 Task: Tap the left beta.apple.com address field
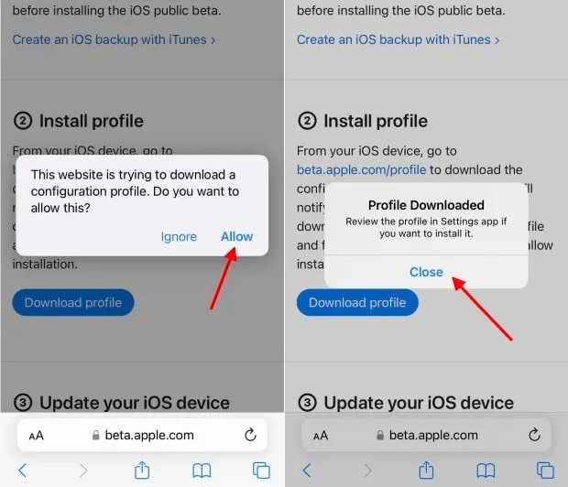pos(142,435)
